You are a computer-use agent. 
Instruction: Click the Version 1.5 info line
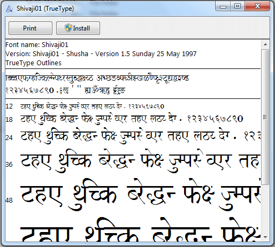[101, 54]
